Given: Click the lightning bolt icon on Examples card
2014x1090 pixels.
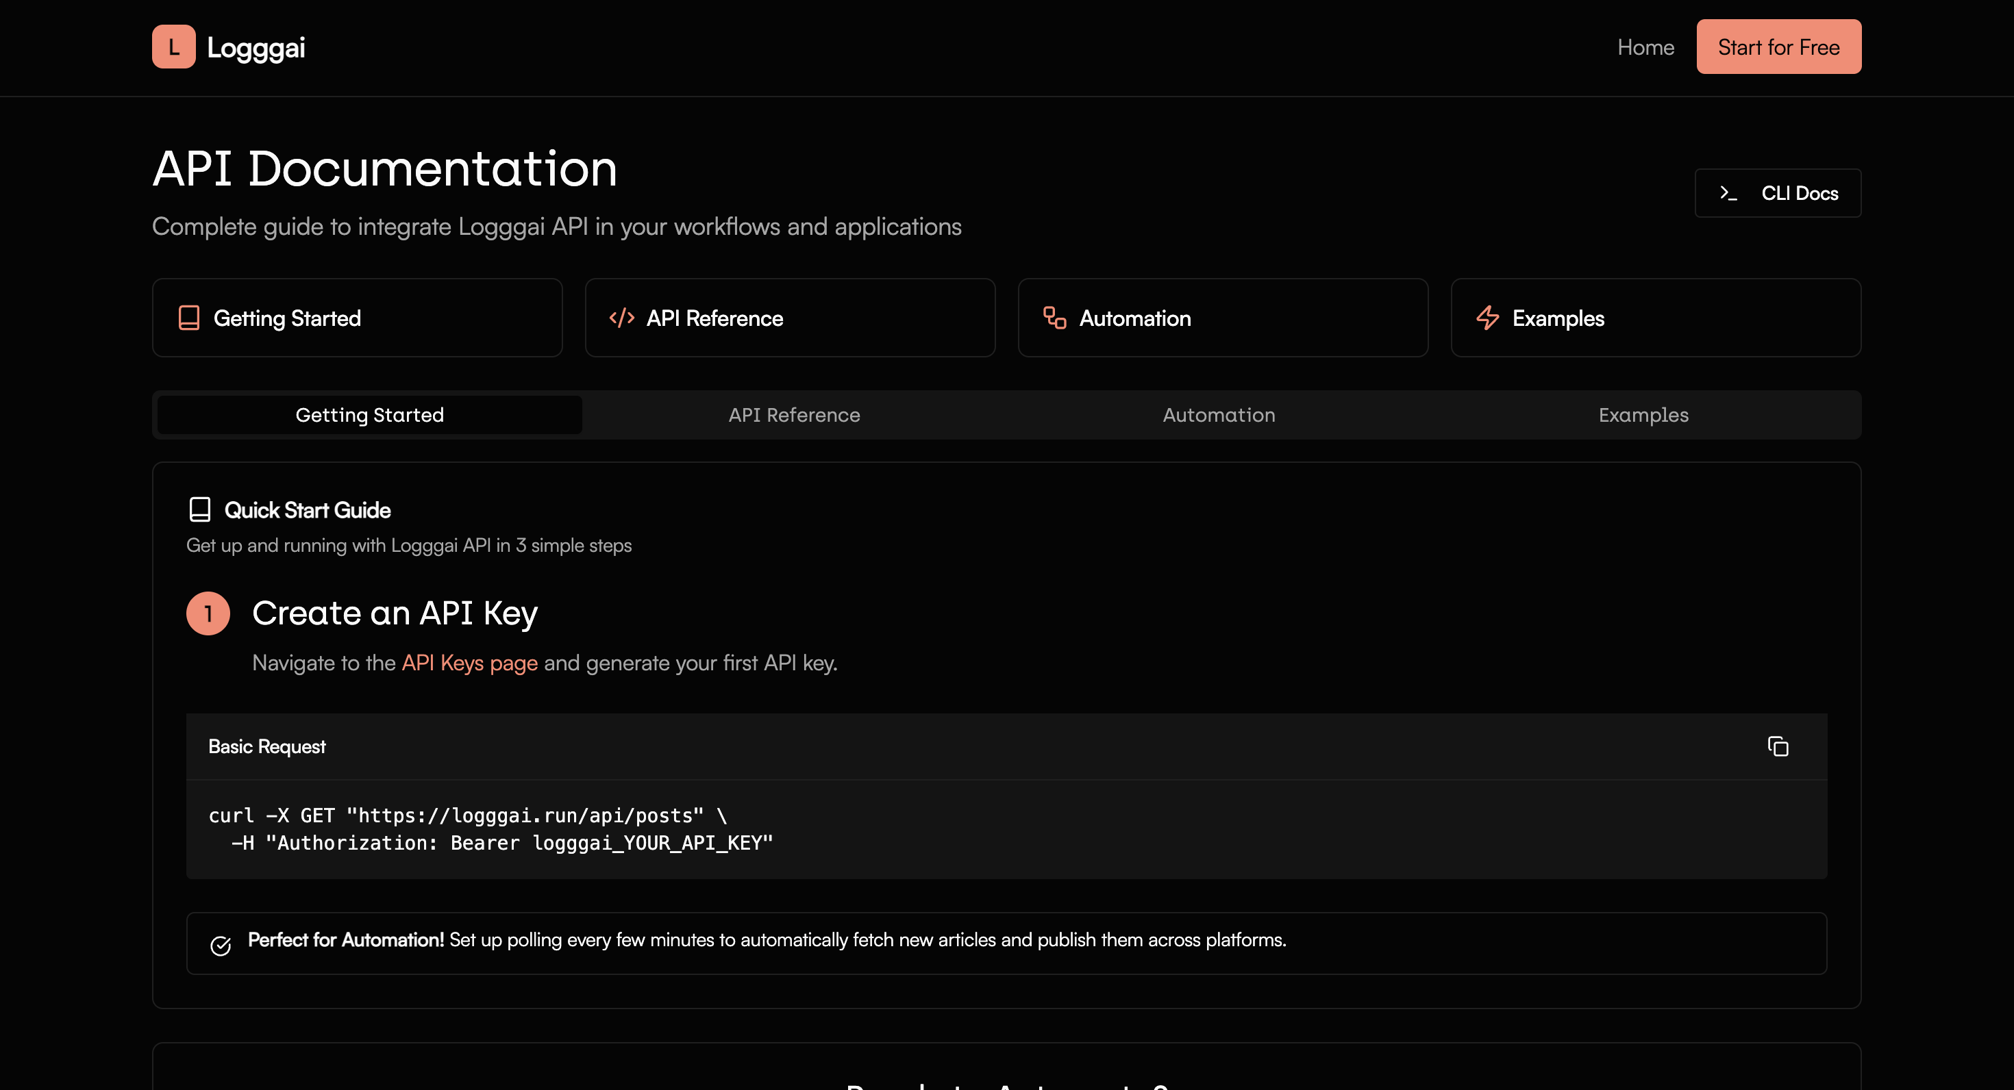Looking at the screenshot, I should pyautogui.click(x=1488, y=318).
